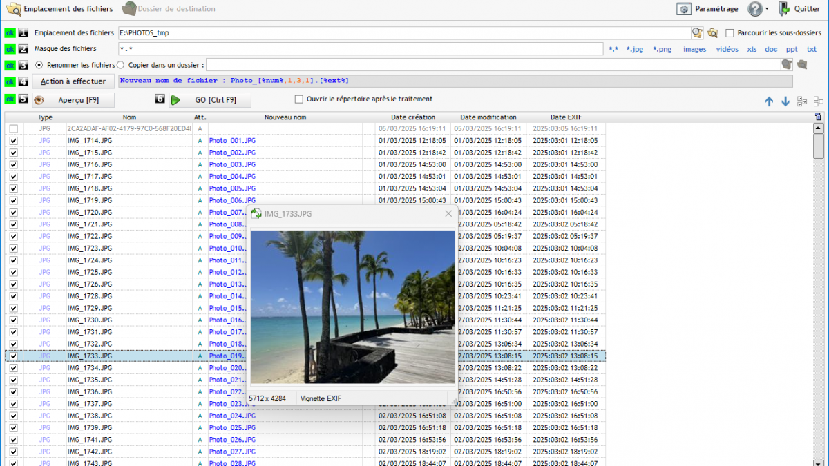829x466 pixels.
Task: Uncheck the IMG_1733.JPG row checkbox
Action: 13,356
